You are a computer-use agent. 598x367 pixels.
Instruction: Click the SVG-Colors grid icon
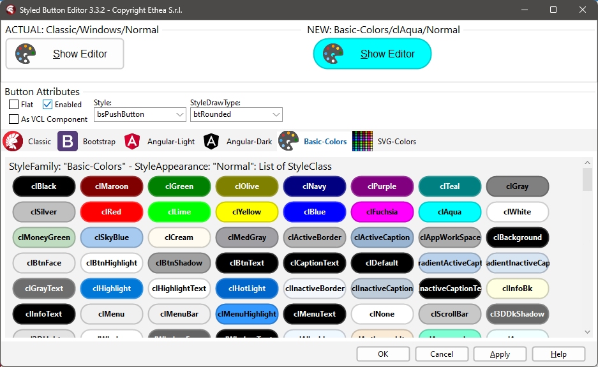[363, 141]
